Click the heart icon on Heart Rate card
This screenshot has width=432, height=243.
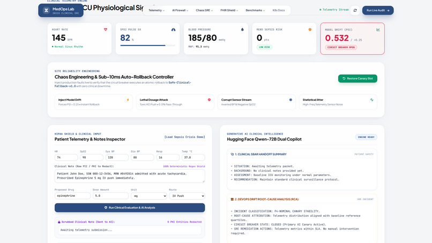(x=106, y=30)
